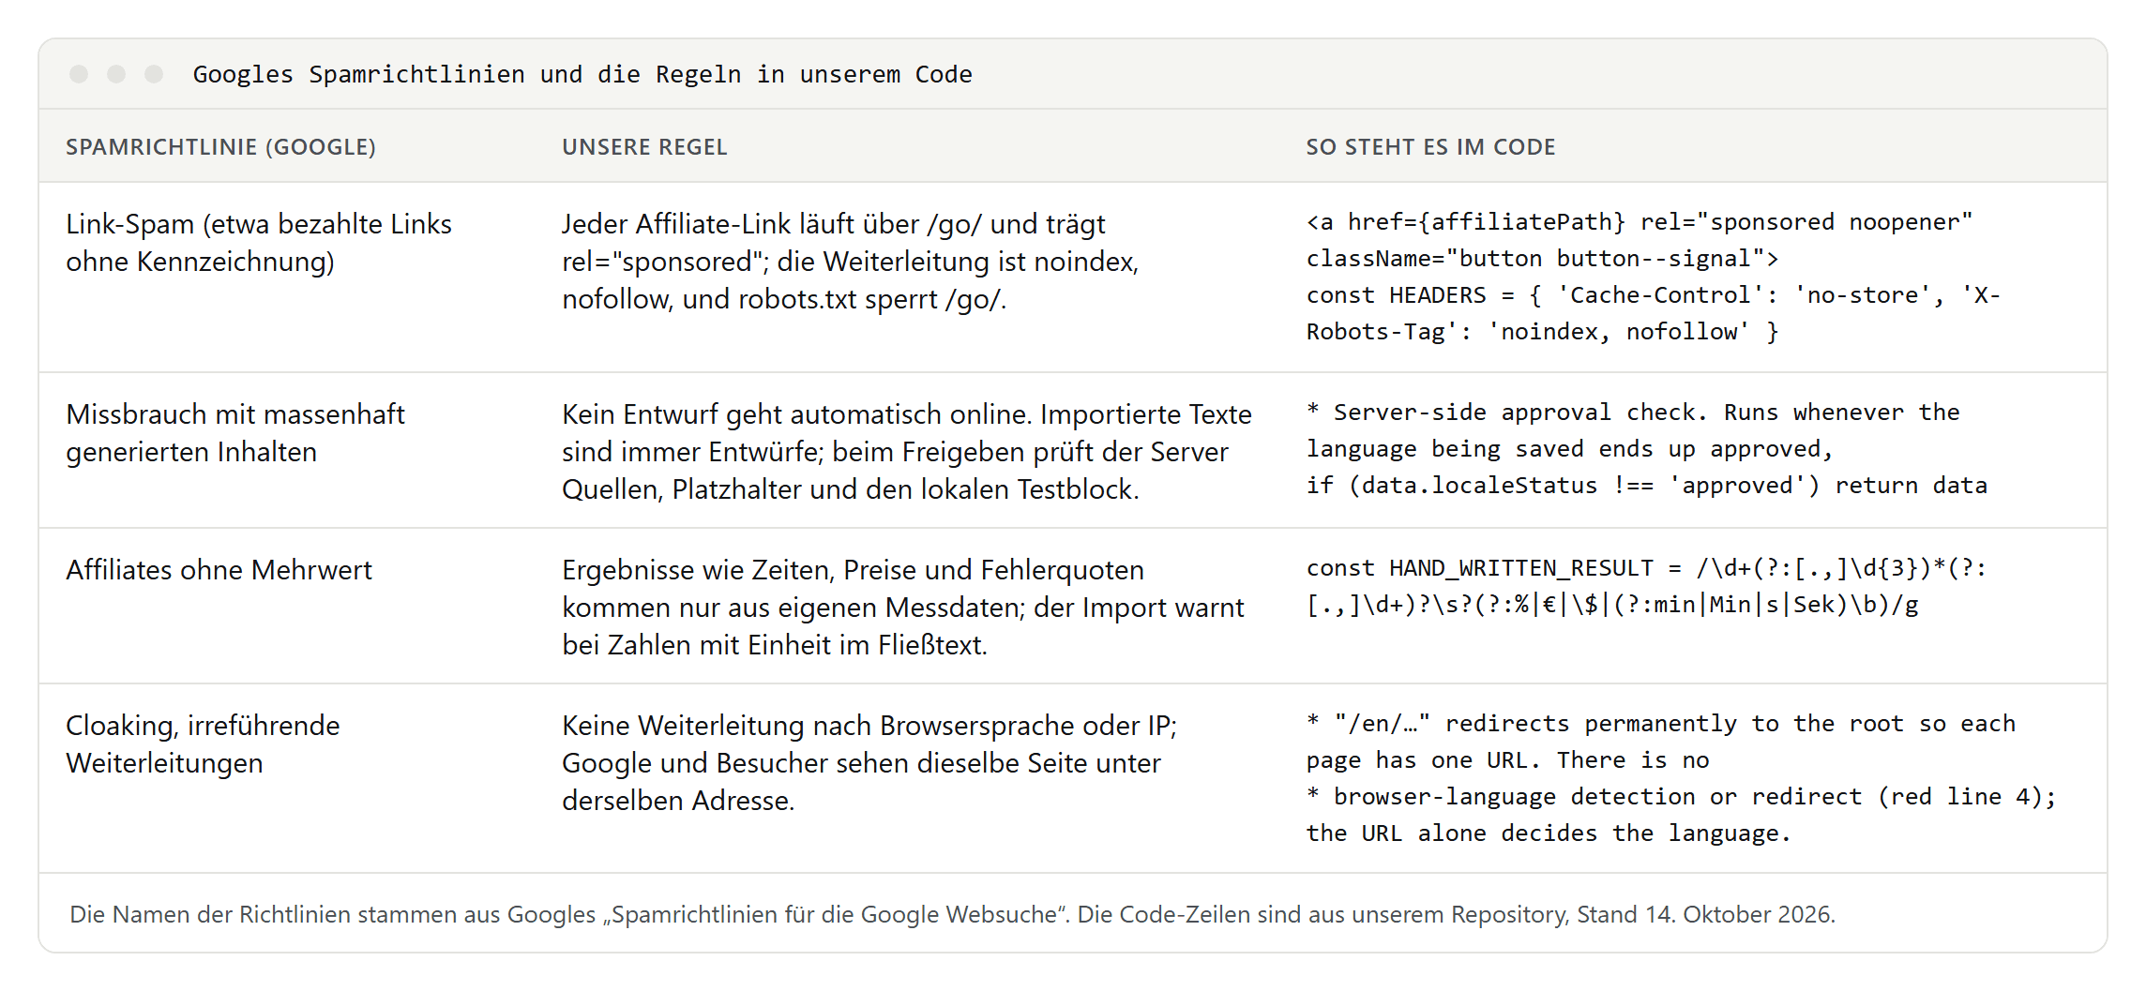The image size is (2146, 991).
Task: Select the 'Spamrichtlinie (Google)' column header
Action: pos(220,147)
